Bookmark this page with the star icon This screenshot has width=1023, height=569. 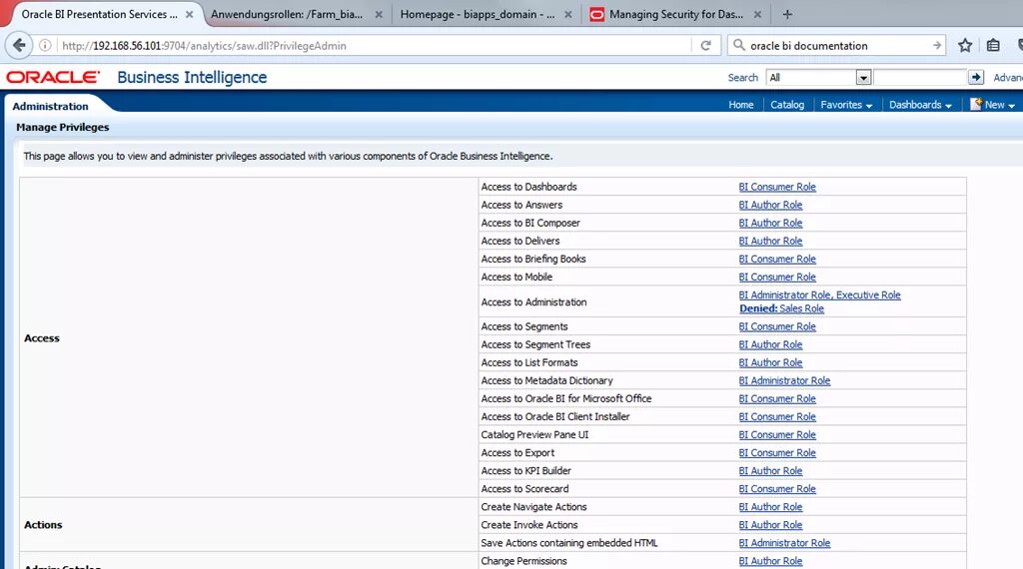(x=965, y=46)
